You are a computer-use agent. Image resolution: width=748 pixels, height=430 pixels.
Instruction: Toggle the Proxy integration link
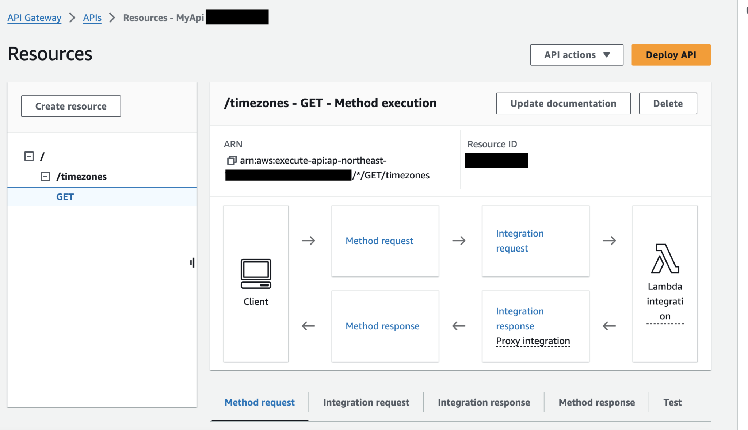[533, 341]
